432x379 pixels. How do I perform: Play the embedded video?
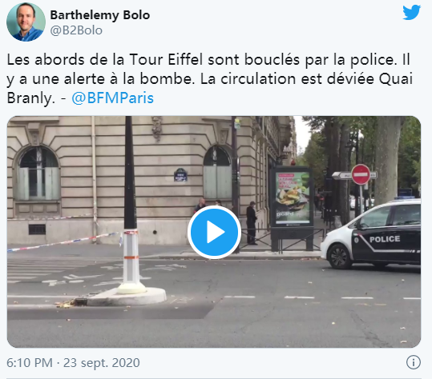(214, 232)
